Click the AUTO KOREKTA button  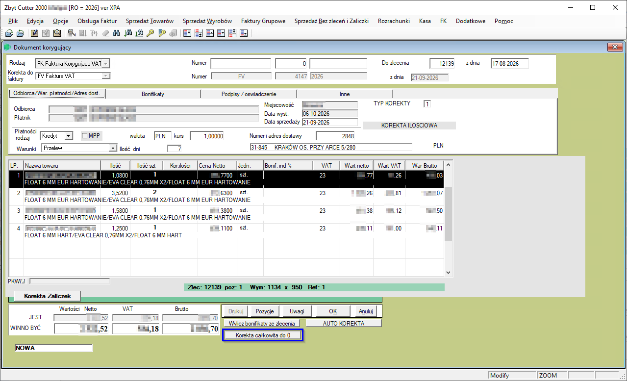coord(344,324)
